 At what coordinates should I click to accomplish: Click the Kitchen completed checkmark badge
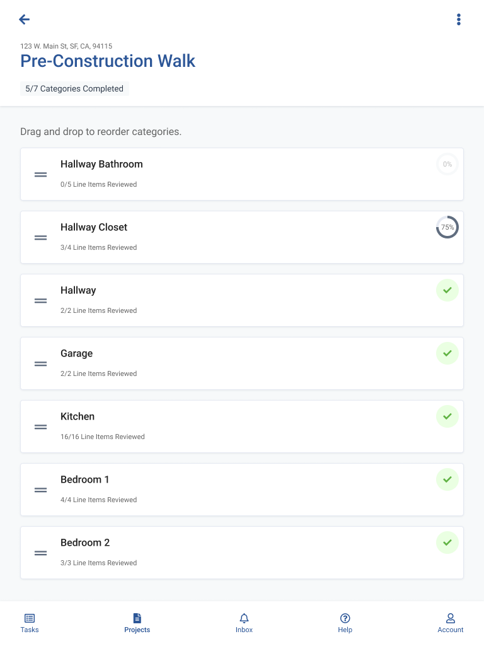pyautogui.click(x=447, y=416)
